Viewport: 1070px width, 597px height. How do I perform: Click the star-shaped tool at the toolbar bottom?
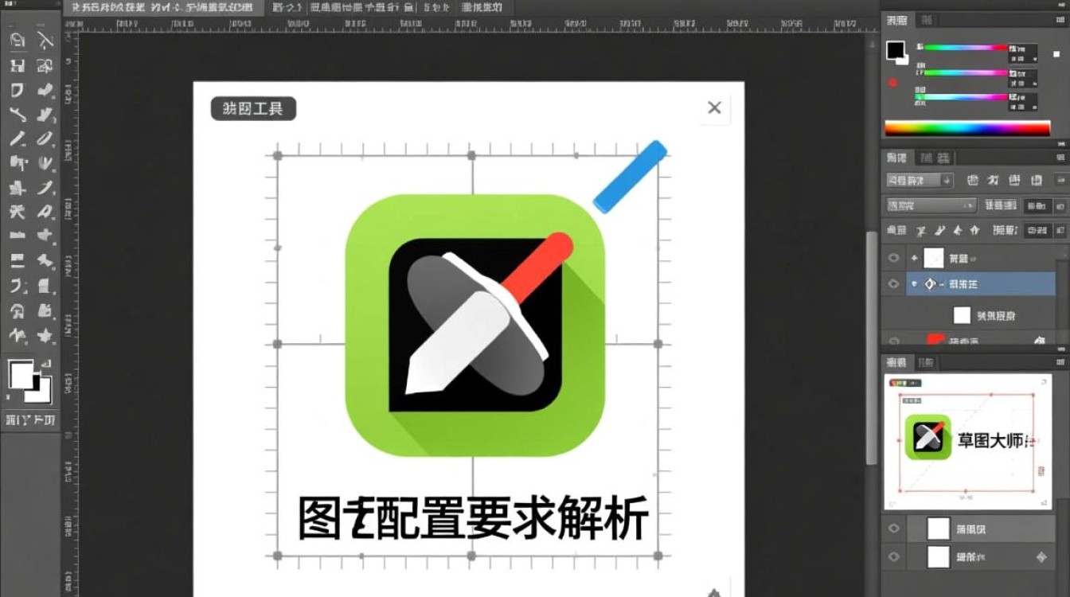[x=45, y=334]
